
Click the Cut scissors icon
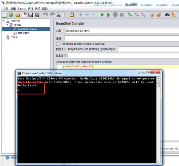(x=59, y=15)
